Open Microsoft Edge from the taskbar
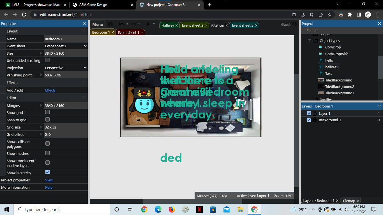The height and width of the screenshot is (215, 383). (158, 209)
